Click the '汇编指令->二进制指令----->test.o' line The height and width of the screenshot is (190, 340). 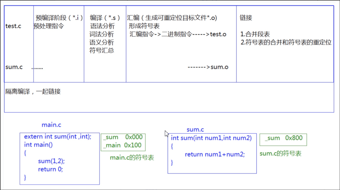[x=178, y=34]
